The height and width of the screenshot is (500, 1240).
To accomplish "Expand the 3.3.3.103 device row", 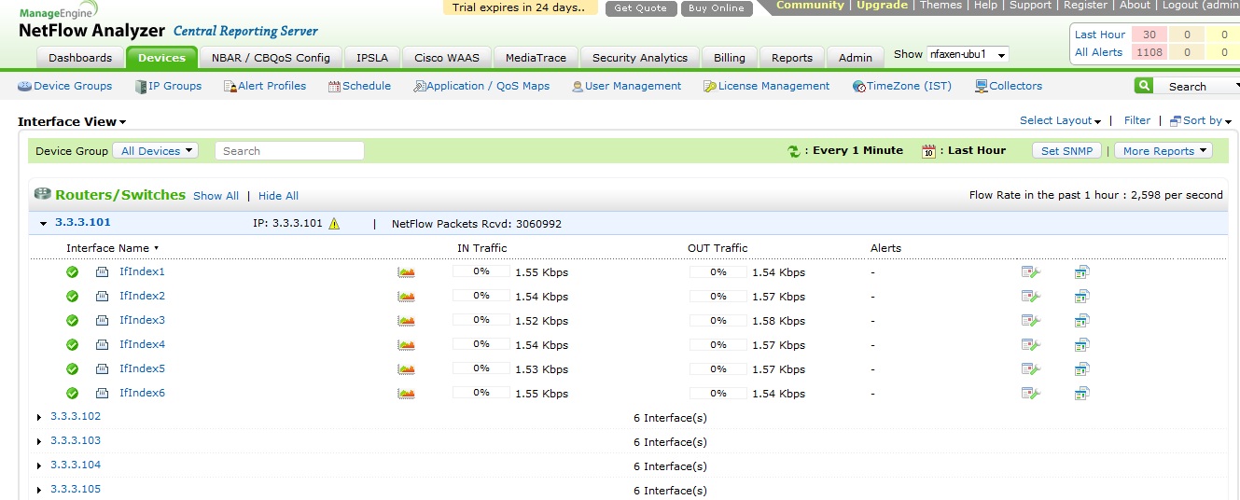I will click(x=39, y=441).
